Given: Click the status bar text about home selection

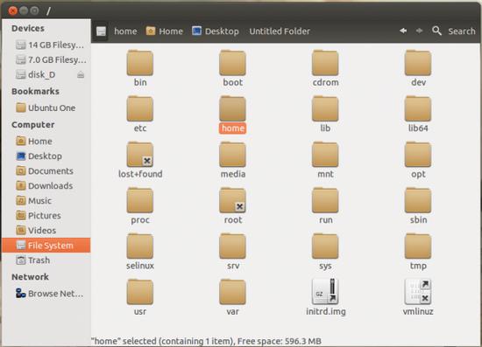Looking at the screenshot, I should [206, 341].
